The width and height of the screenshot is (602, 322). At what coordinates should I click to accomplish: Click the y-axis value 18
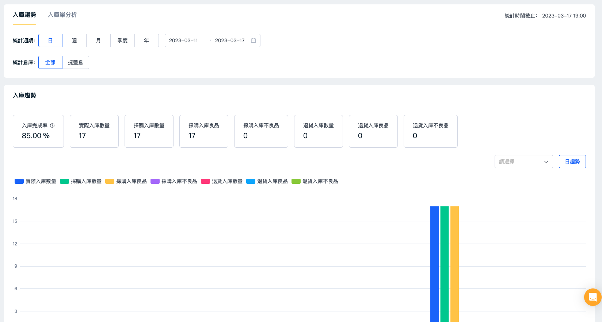pyautogui.click(x=15, y=199)
